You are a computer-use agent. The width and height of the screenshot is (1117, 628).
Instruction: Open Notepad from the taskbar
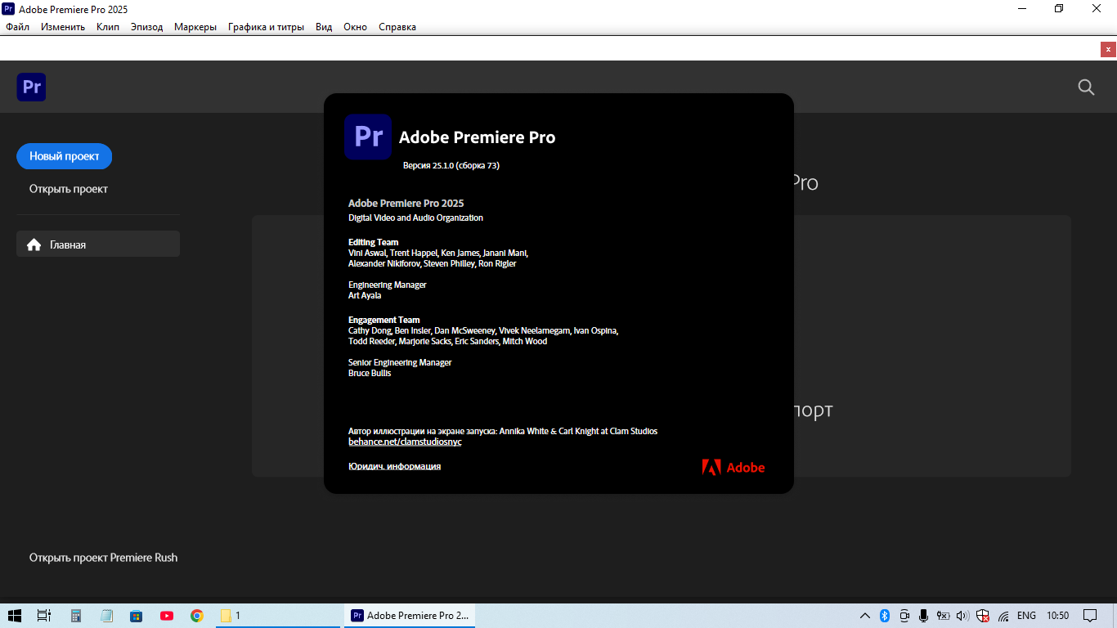tap(106, 616)
